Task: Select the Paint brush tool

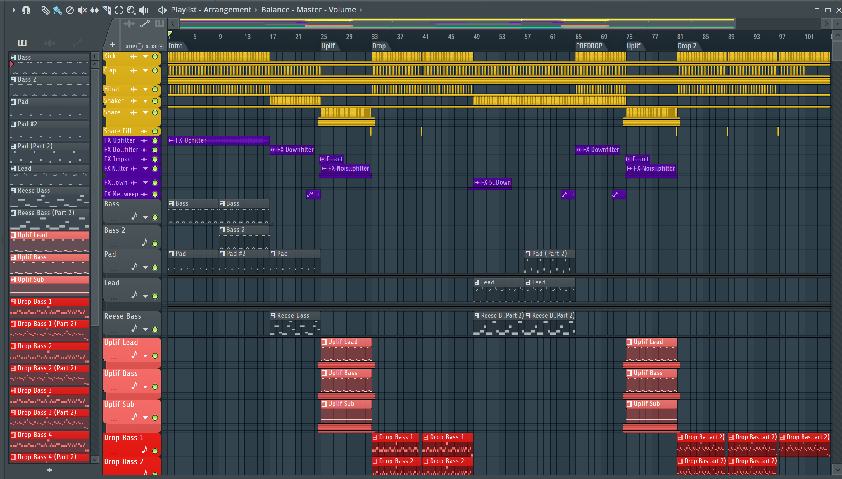Action: [57, 10]
